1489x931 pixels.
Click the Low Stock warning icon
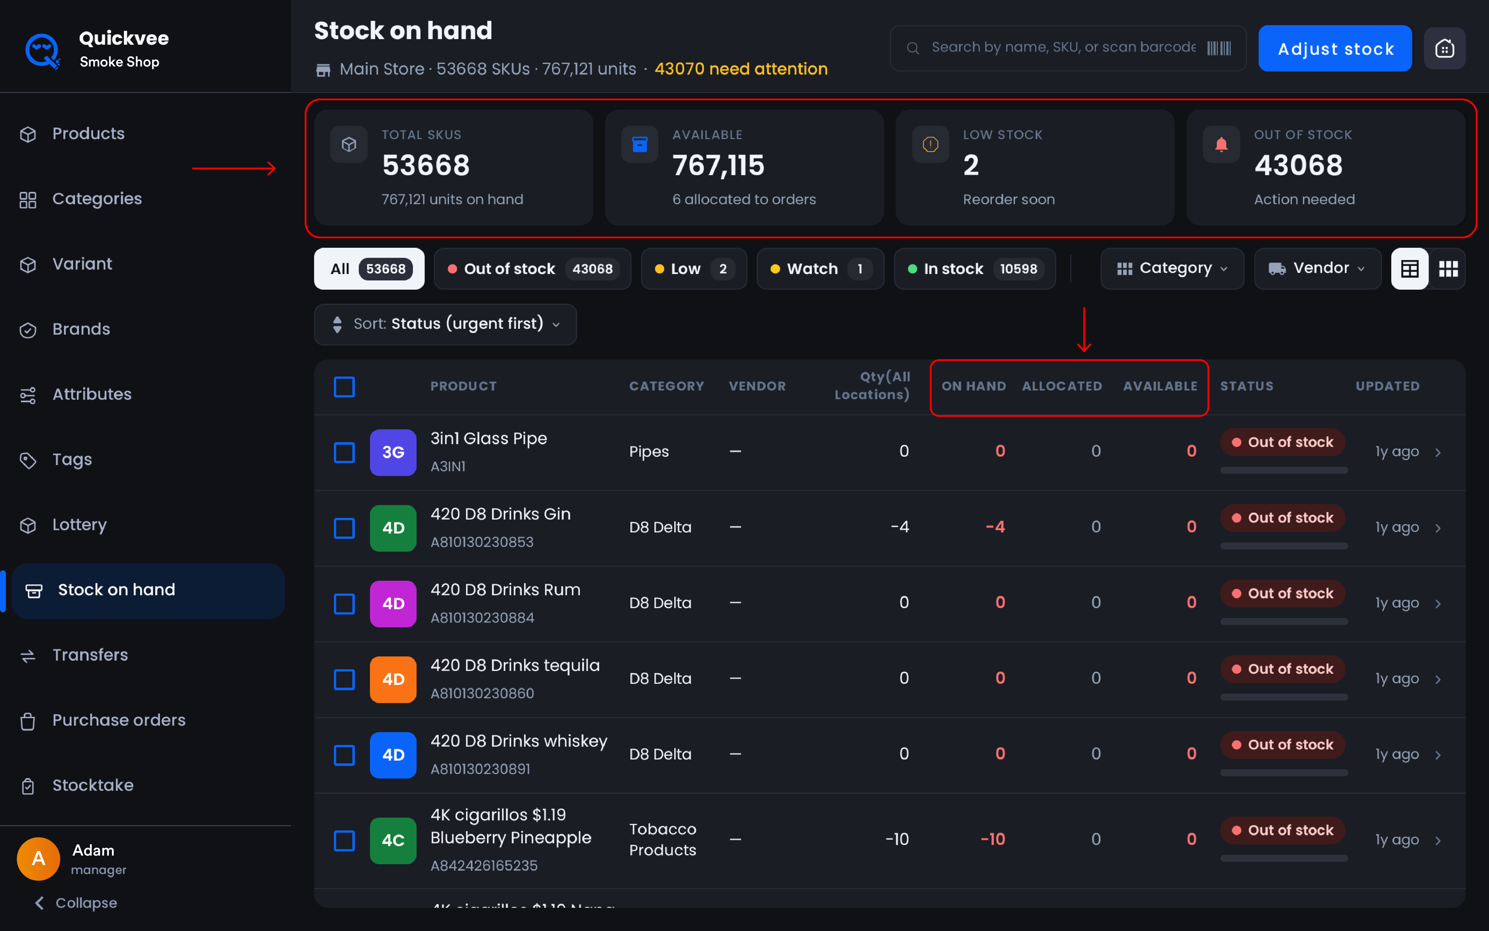click(x=930, y=145)
